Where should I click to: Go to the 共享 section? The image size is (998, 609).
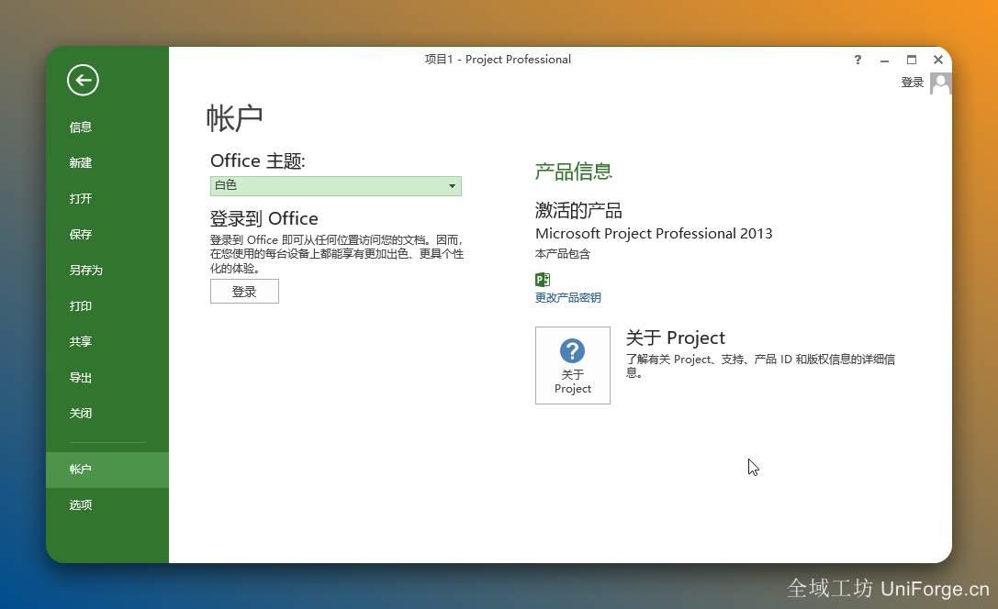pyautogui.click(x=81, y=342)
